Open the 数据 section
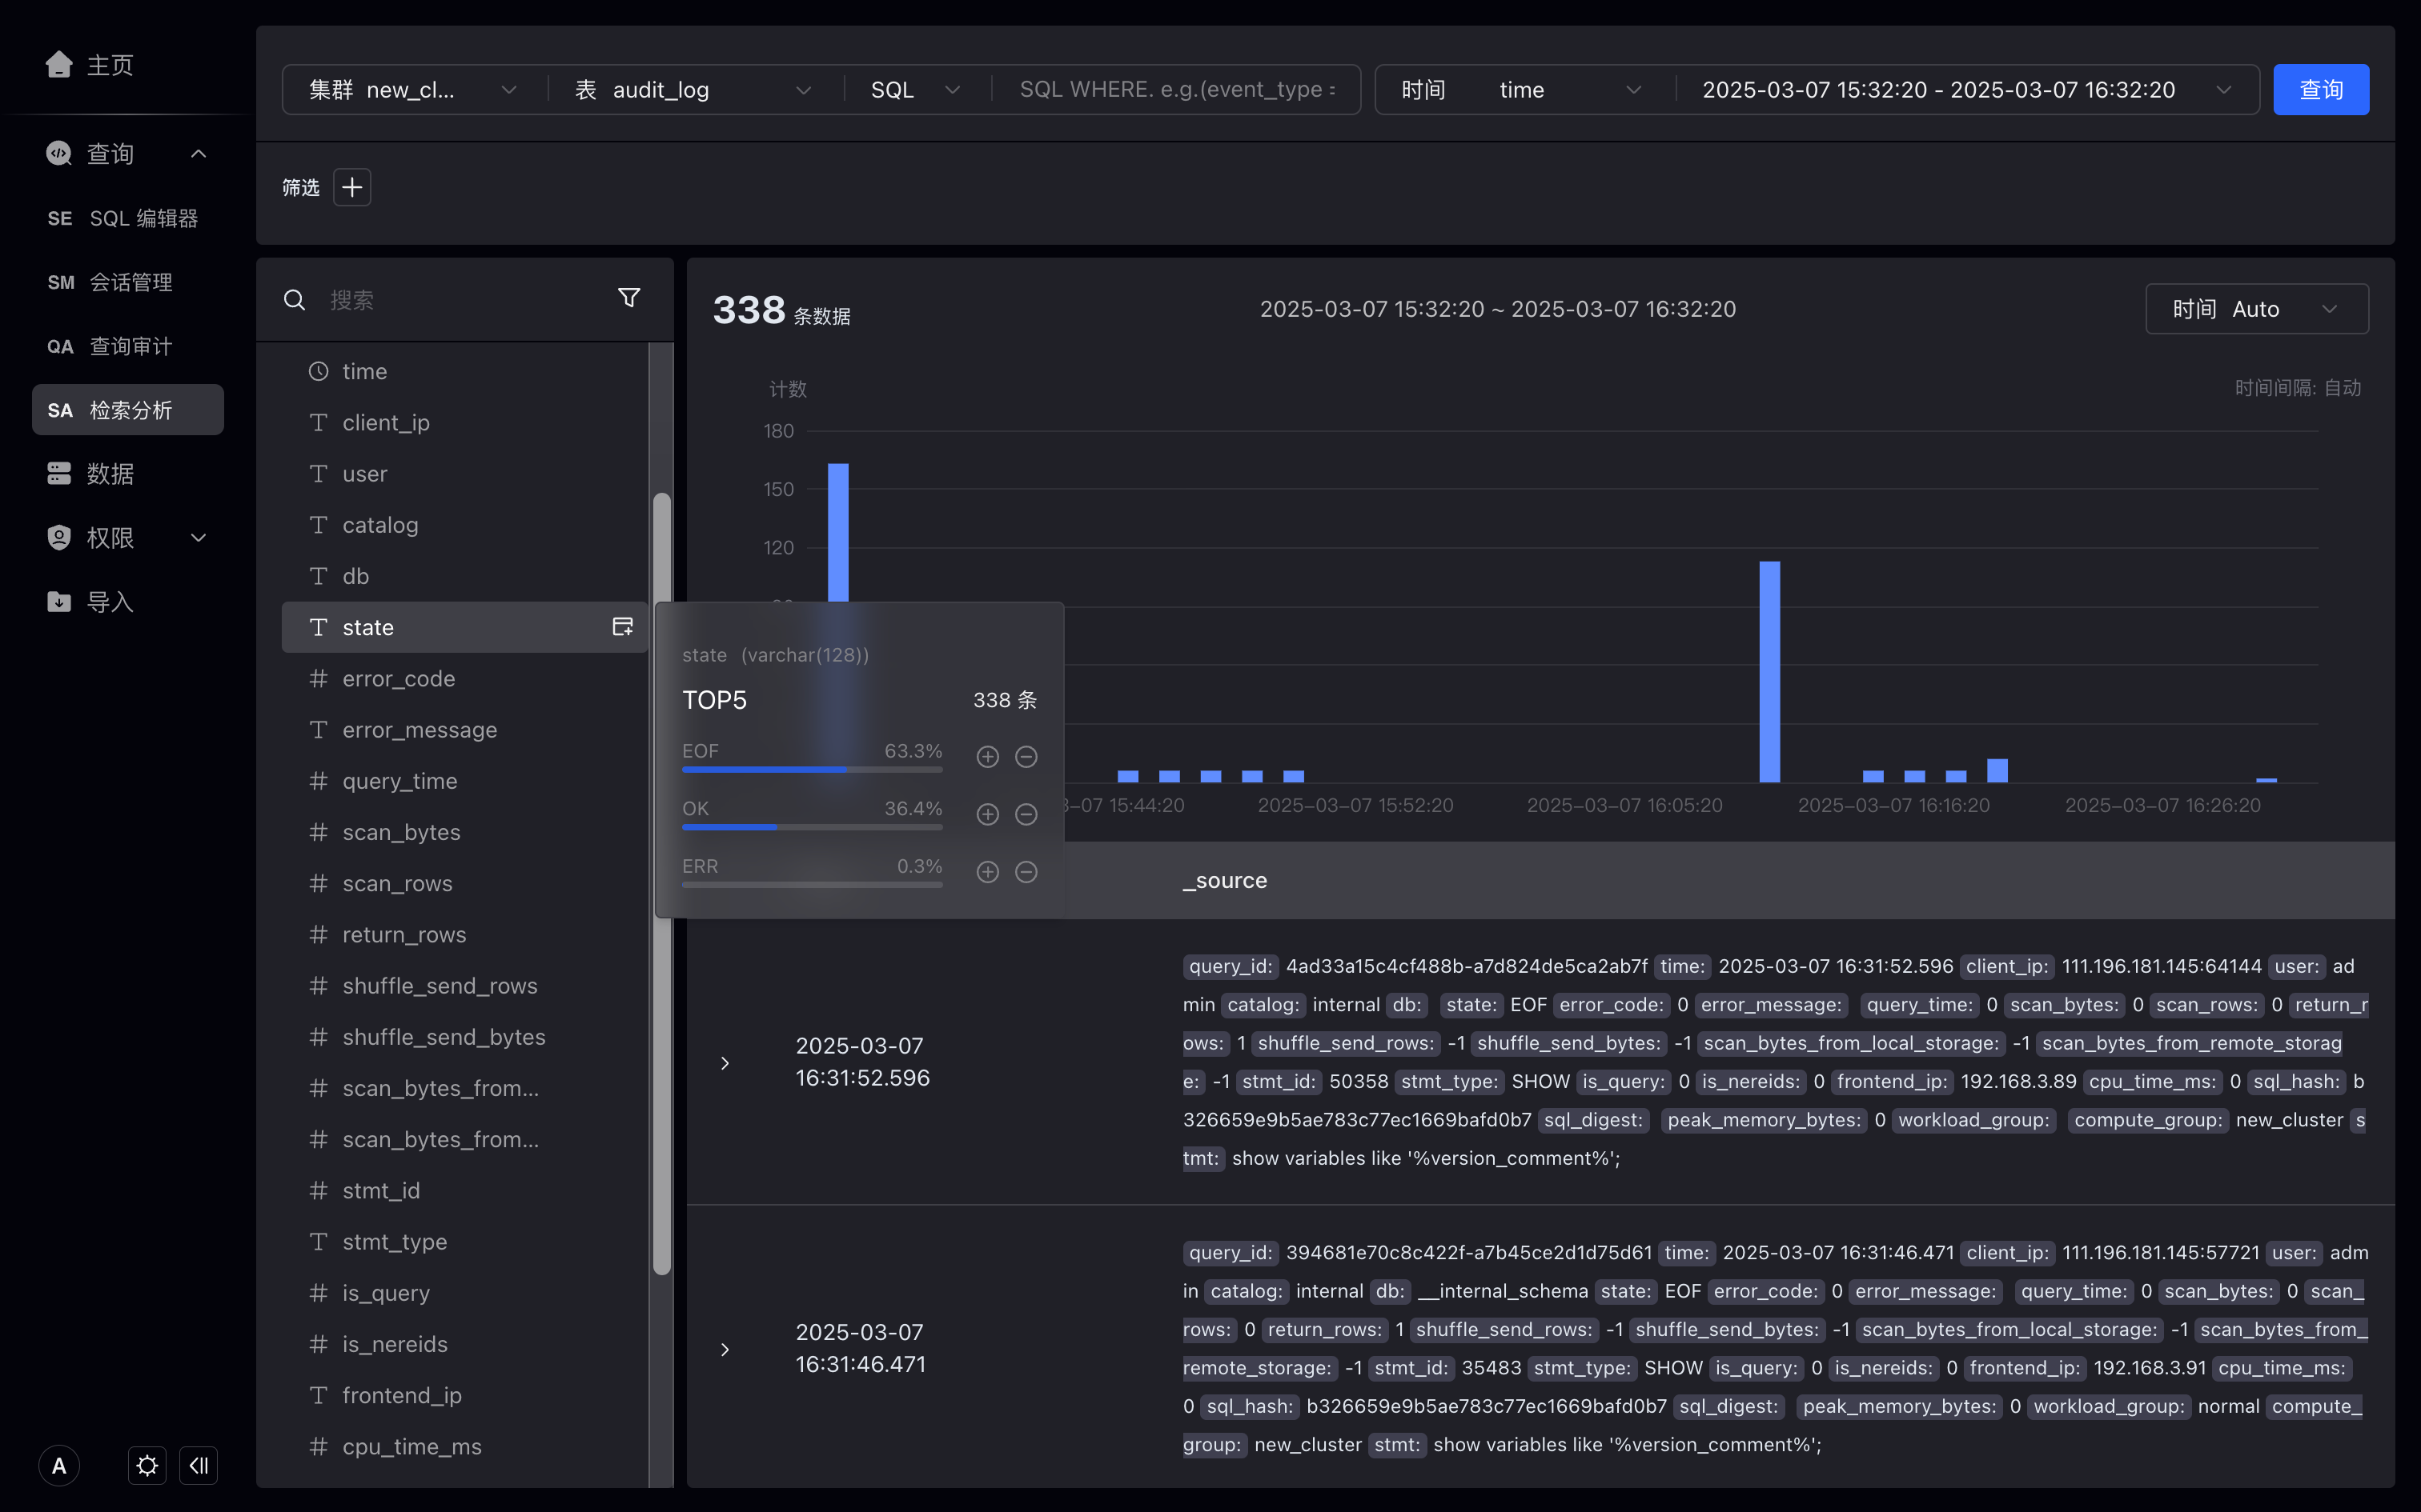 point(90,474)
